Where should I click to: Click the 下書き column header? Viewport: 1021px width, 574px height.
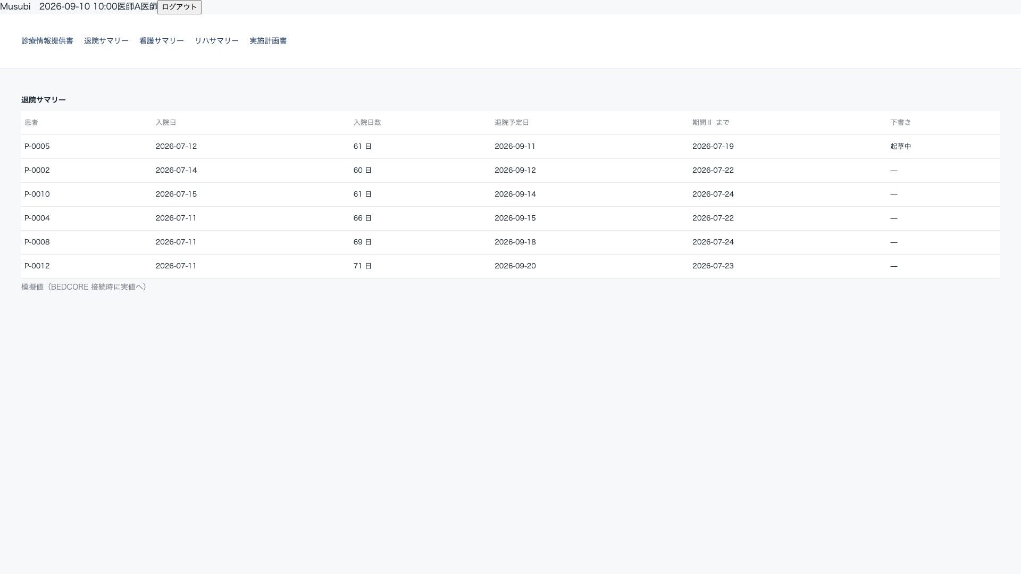900,122
